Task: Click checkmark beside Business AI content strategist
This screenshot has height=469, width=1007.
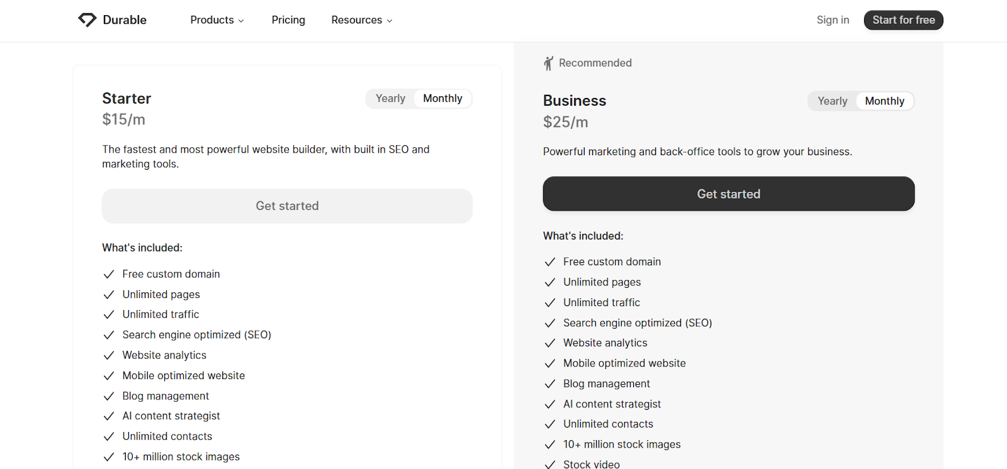Action: (550, 404)
